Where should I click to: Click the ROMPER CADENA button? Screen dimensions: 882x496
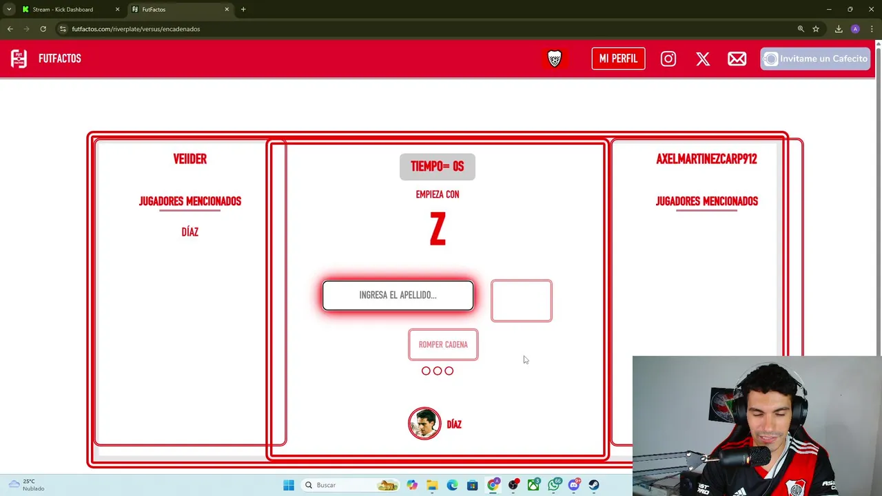443,344
